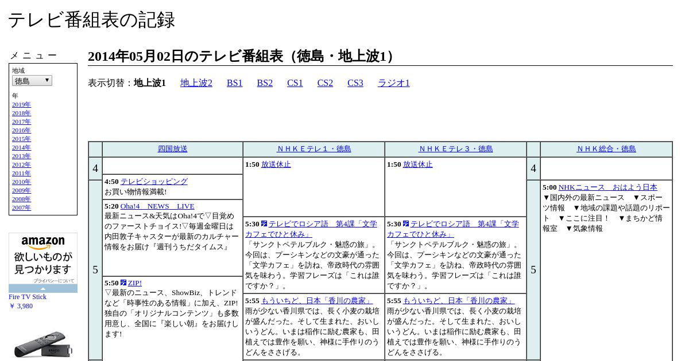
Task: Go to the 2012年 listings
Action: pos(21,165)
